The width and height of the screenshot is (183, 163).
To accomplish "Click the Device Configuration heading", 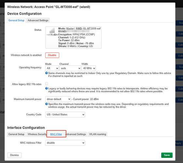I will pos(24,14).
